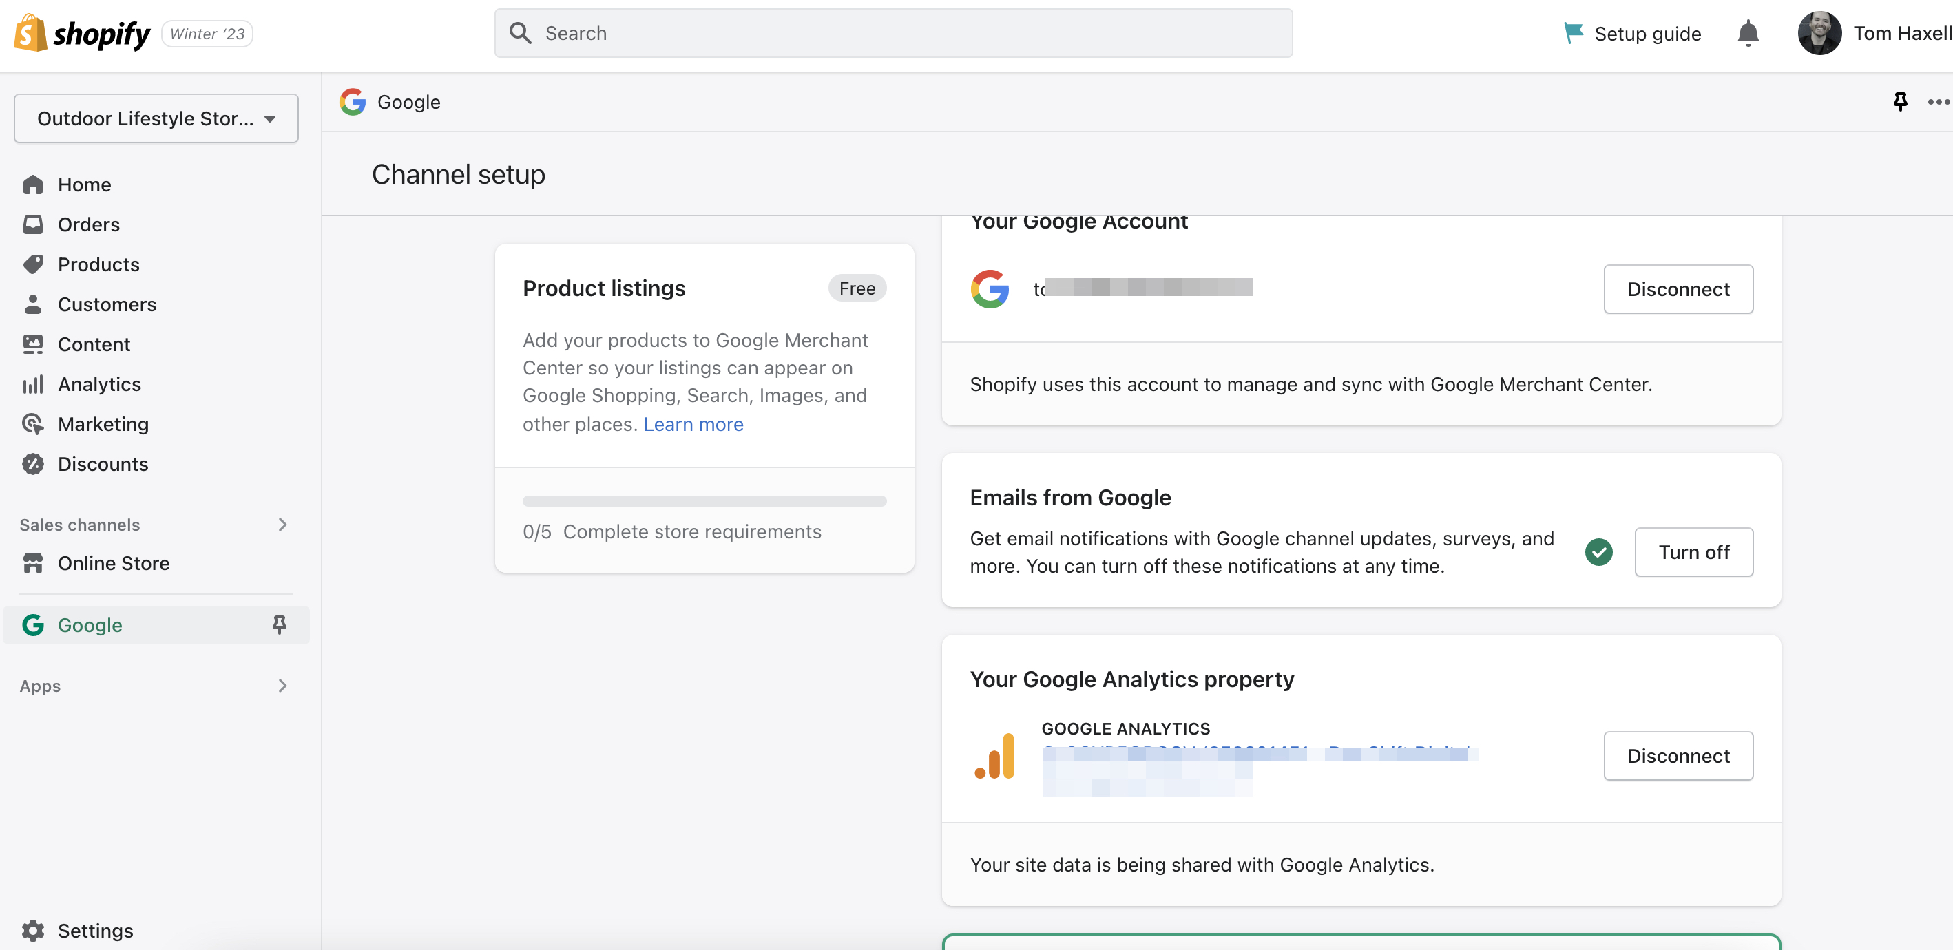Open the Winter '23 edition badge
This screenshot has width=1953, height=950.
tap(207, 34)
